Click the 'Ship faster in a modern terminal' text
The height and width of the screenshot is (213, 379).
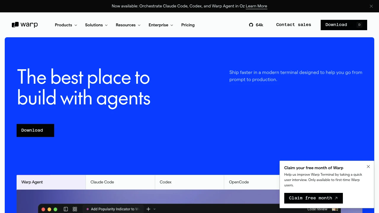(x=296, y=76)
